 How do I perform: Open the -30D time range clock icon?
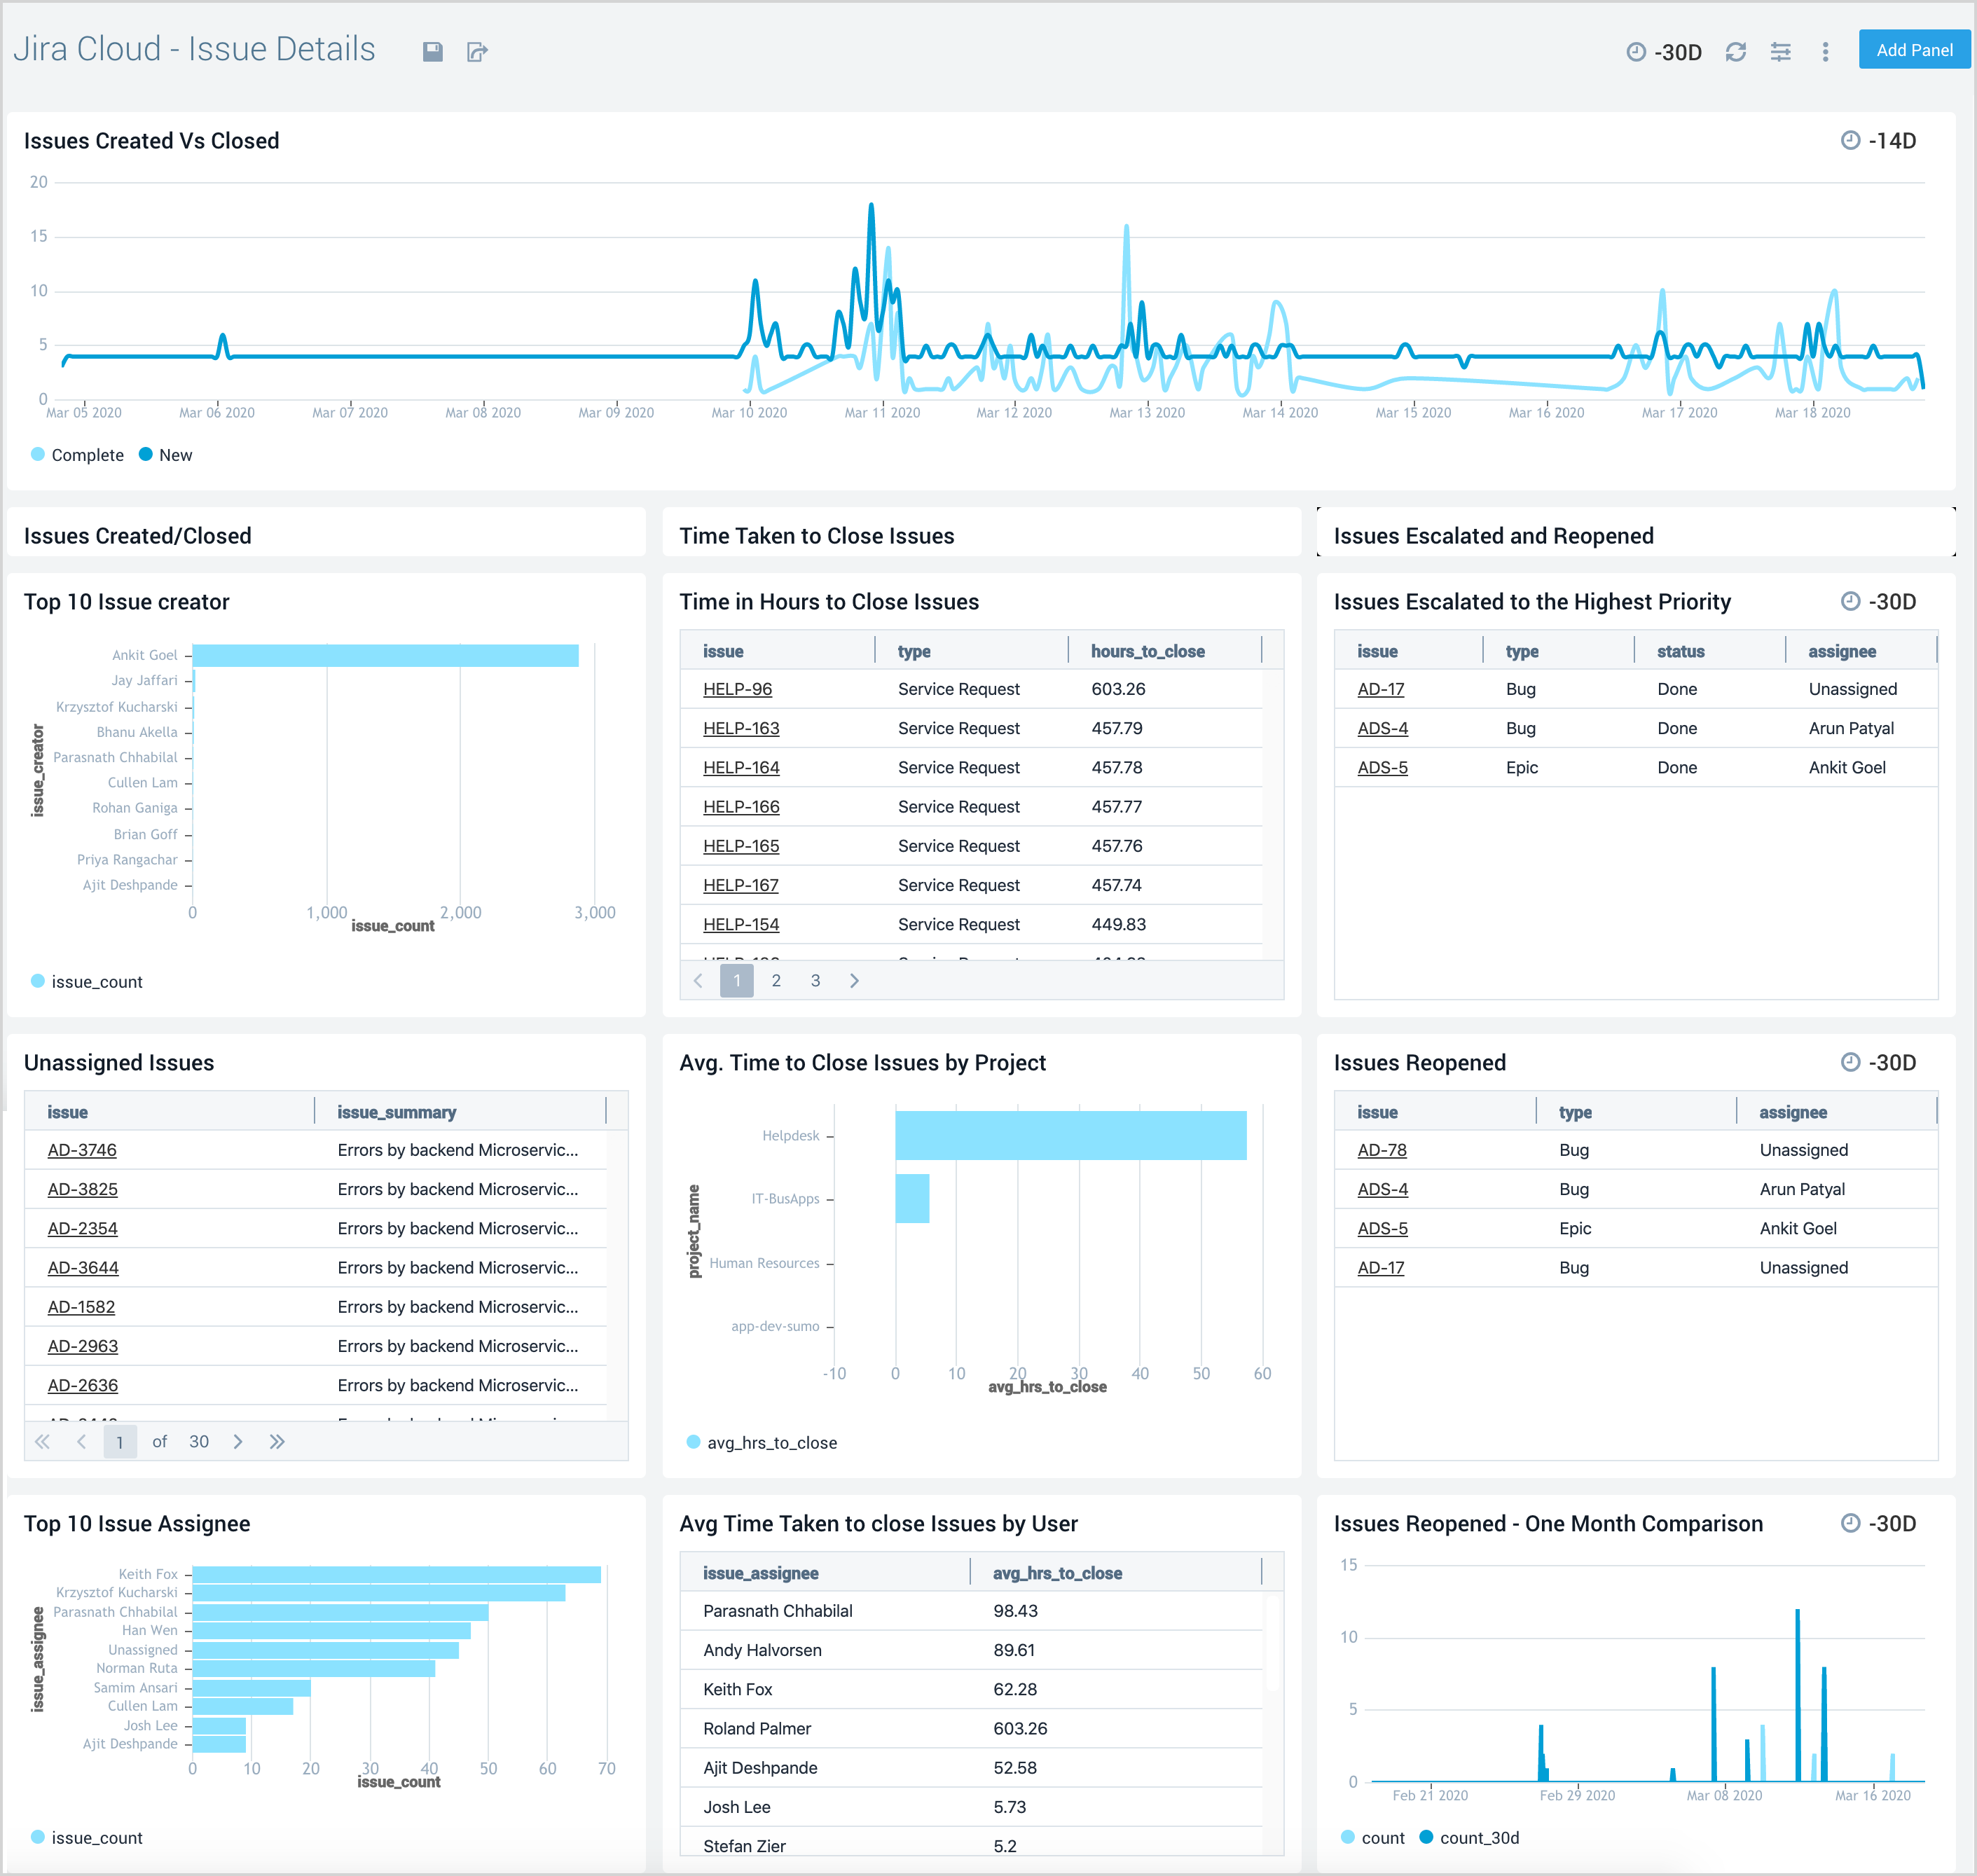click(1638, 51)
